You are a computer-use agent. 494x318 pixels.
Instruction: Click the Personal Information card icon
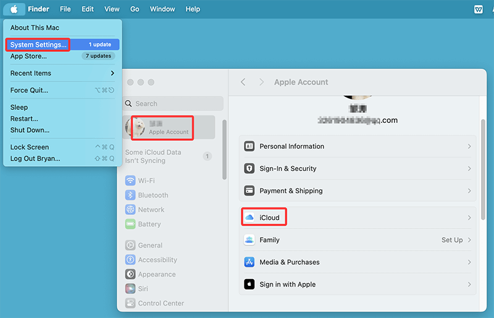249,146
